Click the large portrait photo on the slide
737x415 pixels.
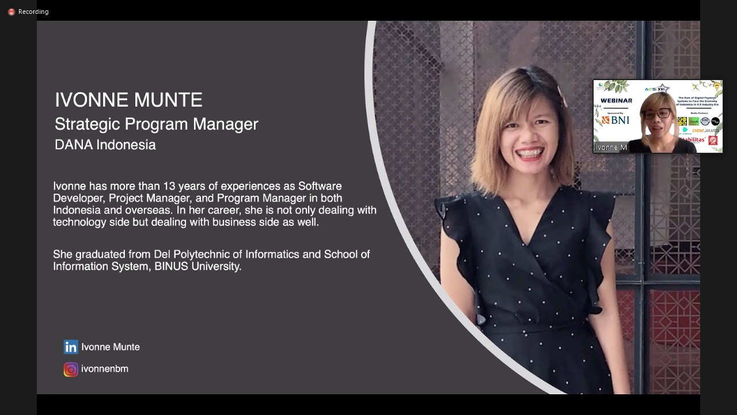pyautogui.click(x=533, y=207)
